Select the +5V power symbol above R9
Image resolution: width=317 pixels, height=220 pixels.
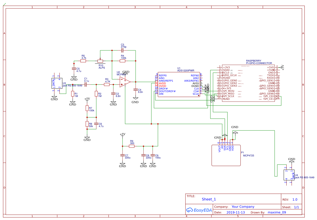pyautogui.click(x=123, y=135)
